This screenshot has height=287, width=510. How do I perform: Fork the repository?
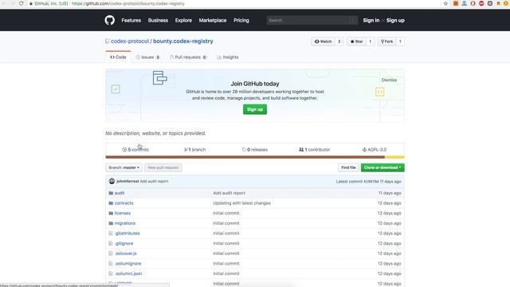point(386,41)
